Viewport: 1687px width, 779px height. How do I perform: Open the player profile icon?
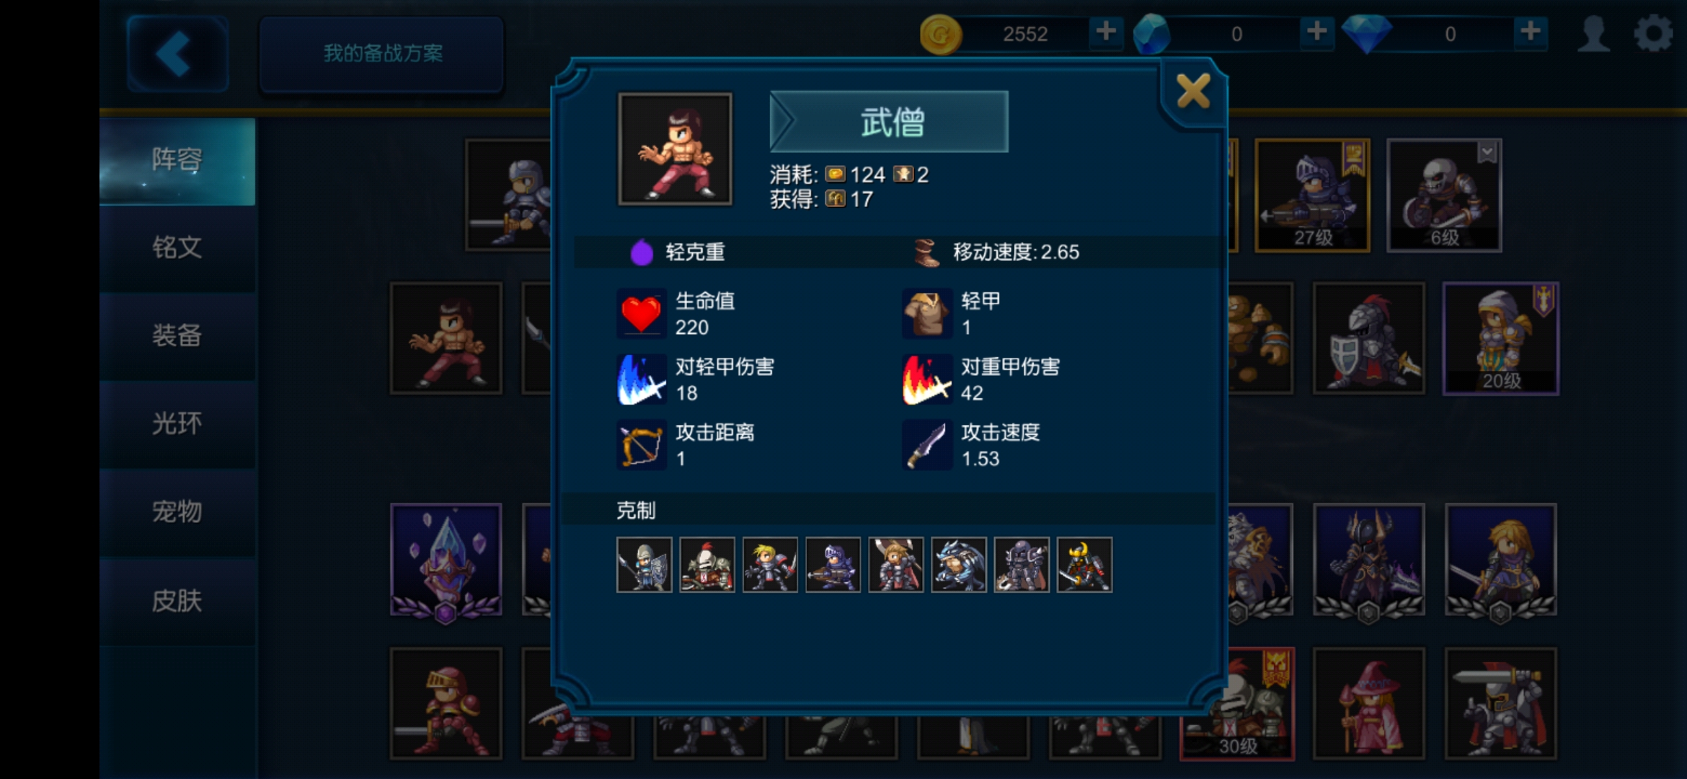click(1593, 33)
